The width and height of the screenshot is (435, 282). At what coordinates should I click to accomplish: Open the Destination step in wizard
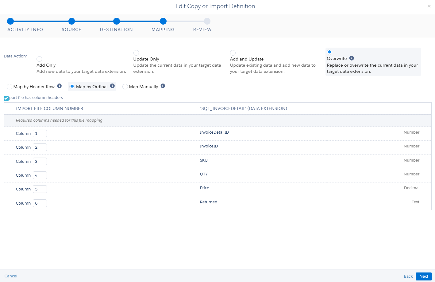[x=116, y=21]
